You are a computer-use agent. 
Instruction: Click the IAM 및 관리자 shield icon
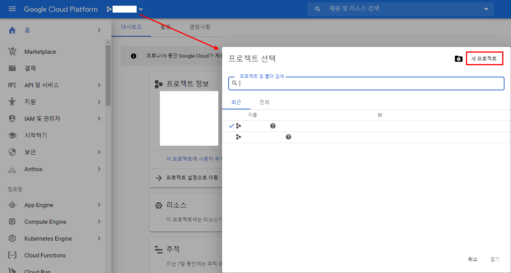(12, 119)
